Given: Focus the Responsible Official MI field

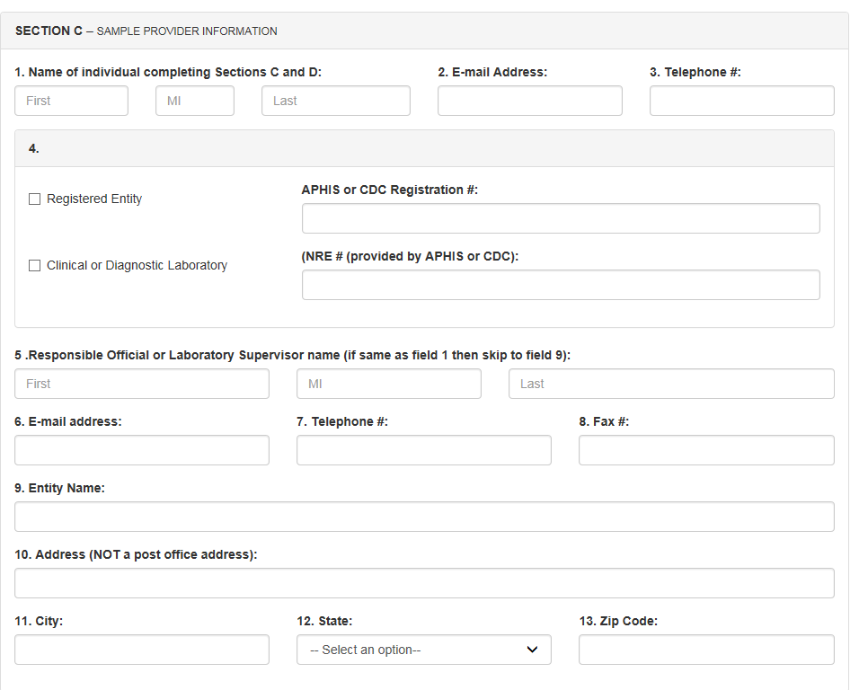Looking at the screenshot, I should pyautogui.click(x=388, y=384).
